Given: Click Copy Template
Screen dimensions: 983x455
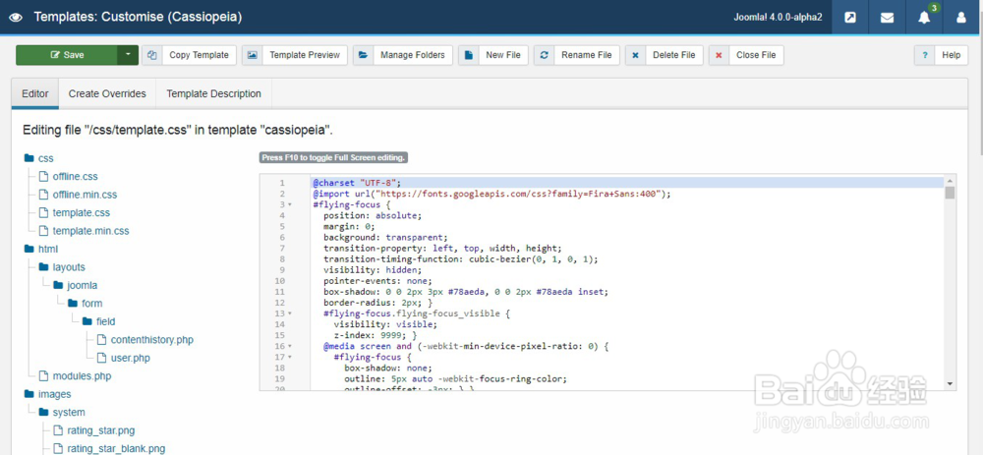Looking at the screenshot, I should point(190,55).
